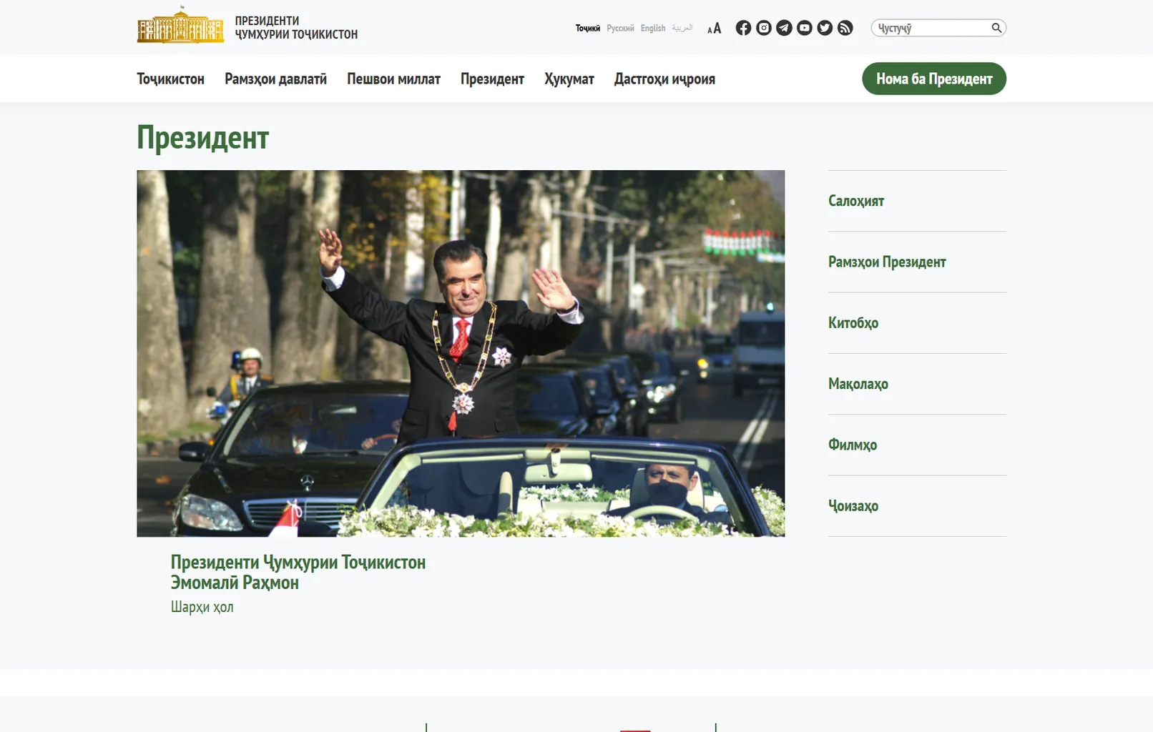Screen dimensions: 1153x732
Task: Open the Салоҳият sidebar link
Action: pos(856,201)
